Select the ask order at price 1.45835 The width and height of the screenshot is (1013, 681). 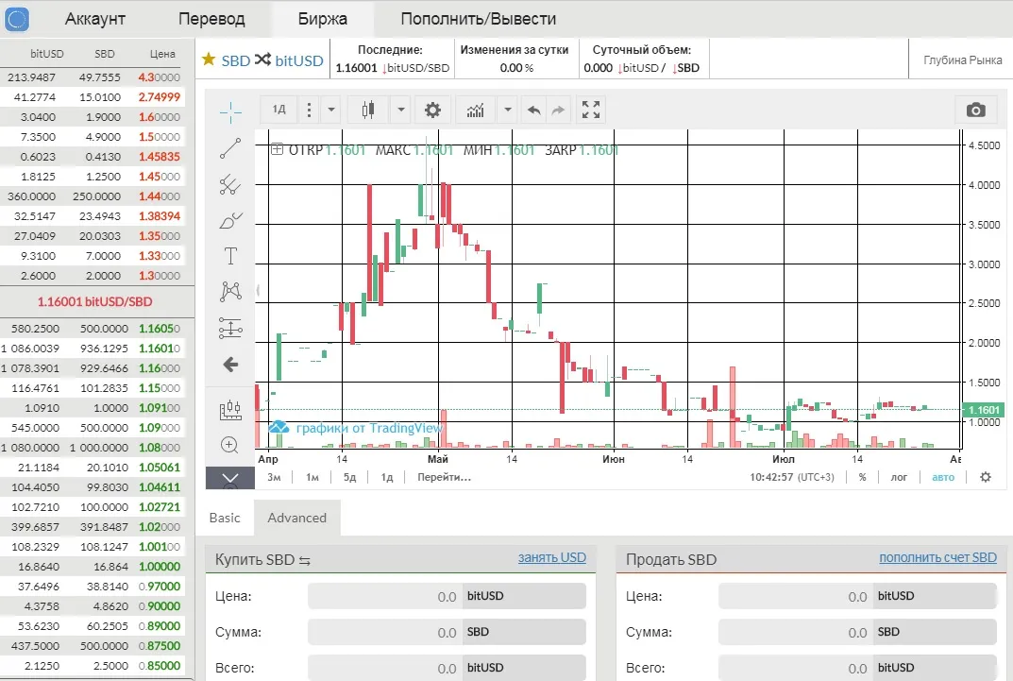pos(93,157)
